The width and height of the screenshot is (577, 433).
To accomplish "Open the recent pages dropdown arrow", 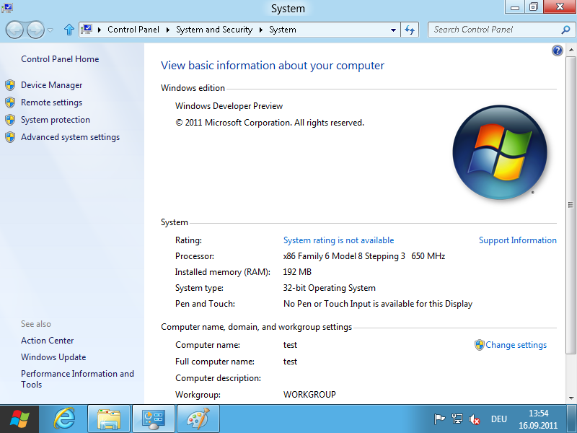I will [x=50, y=30].
